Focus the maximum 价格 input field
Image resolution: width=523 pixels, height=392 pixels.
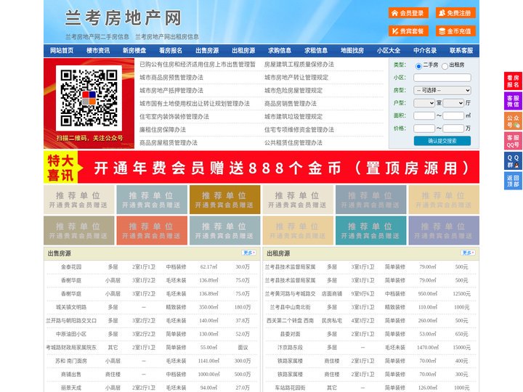click(453, 128)
